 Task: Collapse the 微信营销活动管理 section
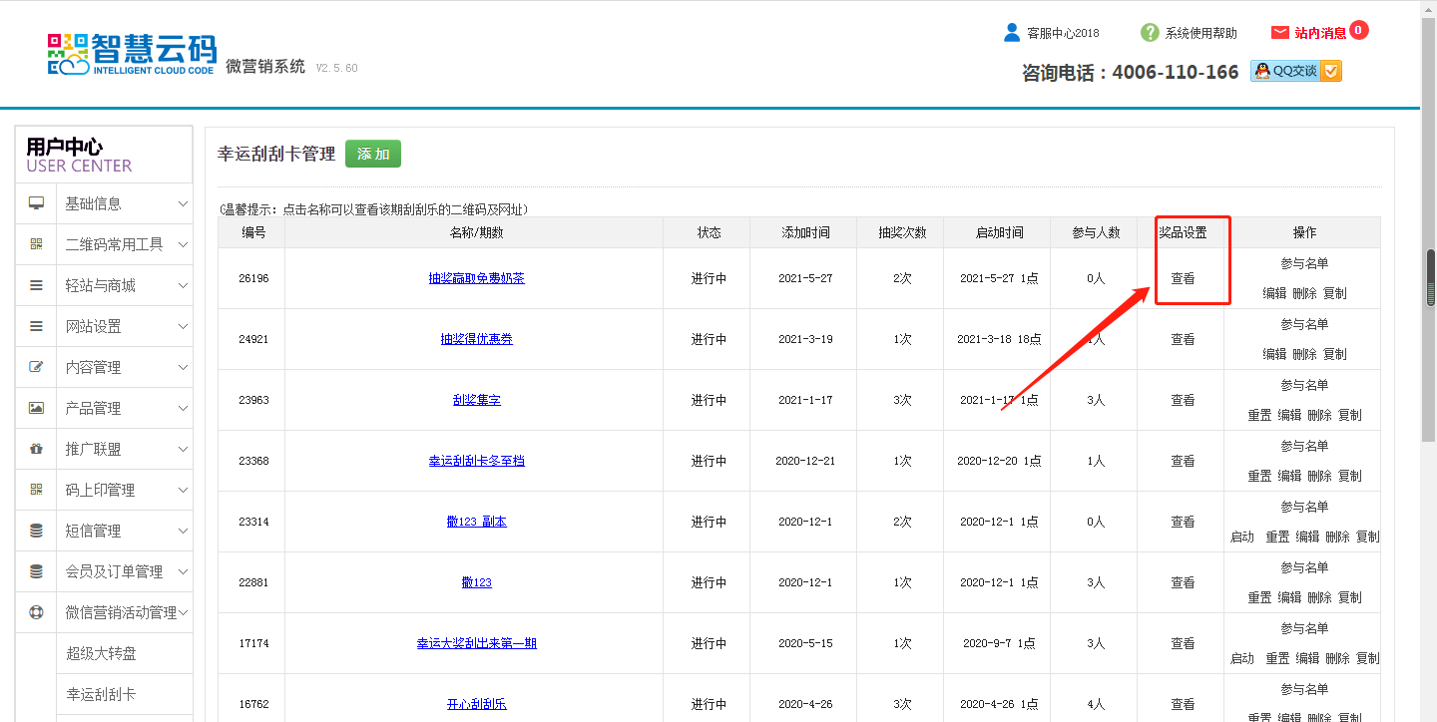point(183,612)
